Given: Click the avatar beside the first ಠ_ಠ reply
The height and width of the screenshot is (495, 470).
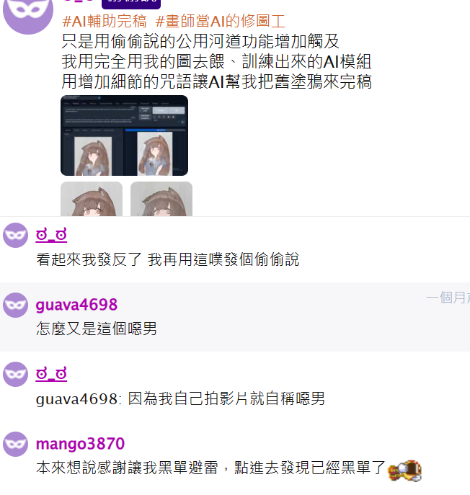Looking at the screenshot, I should [15, 235].
